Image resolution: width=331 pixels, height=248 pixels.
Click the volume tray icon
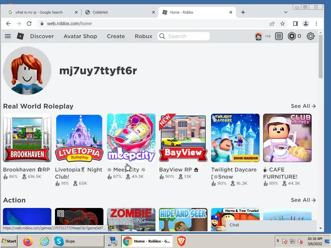pos(300,241)
